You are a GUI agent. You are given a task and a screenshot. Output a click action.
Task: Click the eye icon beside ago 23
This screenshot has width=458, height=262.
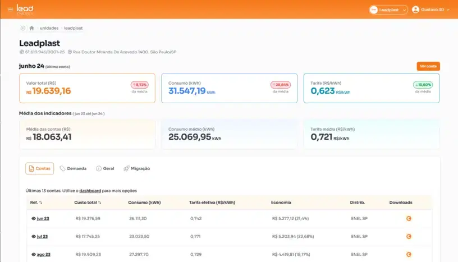pyautogui.click(x=34, y=254)
